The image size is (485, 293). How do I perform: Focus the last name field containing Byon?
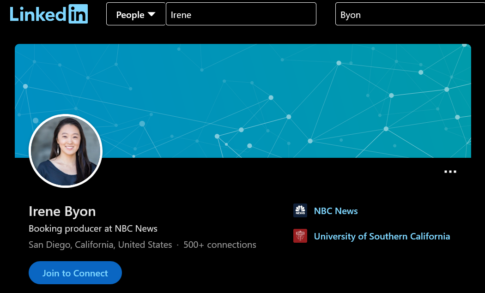click(x=410, y=14)
